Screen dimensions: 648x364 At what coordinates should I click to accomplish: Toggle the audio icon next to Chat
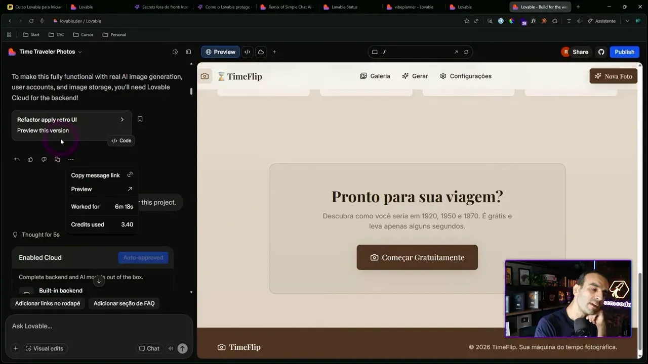point(171,348)
